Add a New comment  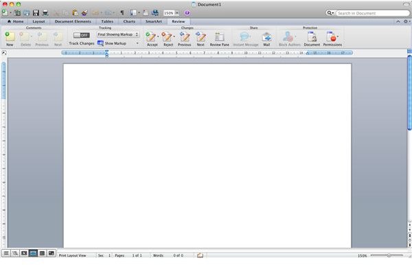point(10,37)
